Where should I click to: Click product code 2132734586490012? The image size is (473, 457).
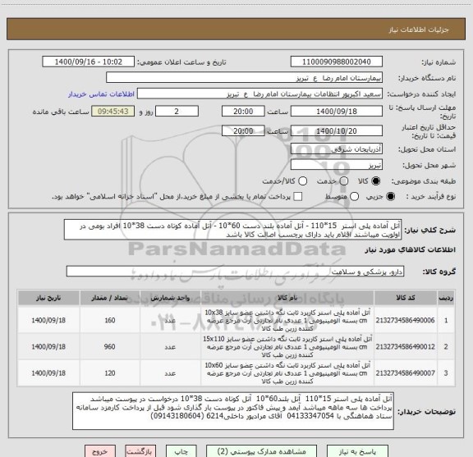click(x=406, y=347)
